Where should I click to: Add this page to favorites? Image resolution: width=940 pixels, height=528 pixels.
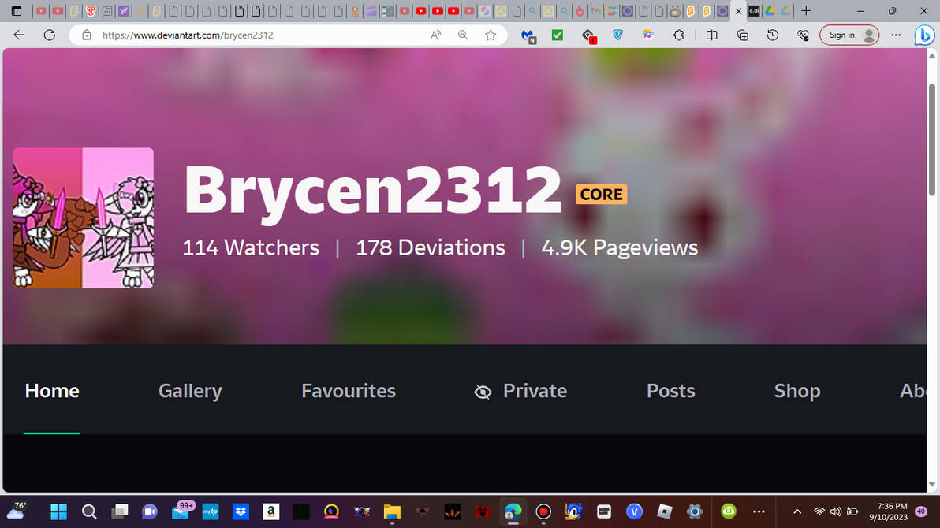point(491,35)
